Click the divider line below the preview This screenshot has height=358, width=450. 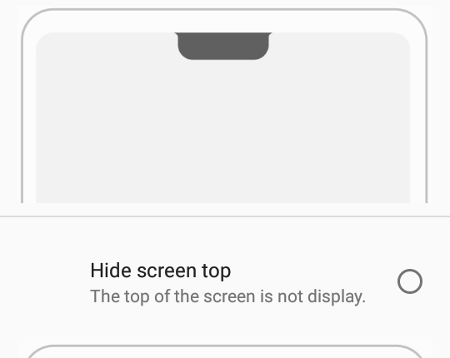tap(225, 216)
